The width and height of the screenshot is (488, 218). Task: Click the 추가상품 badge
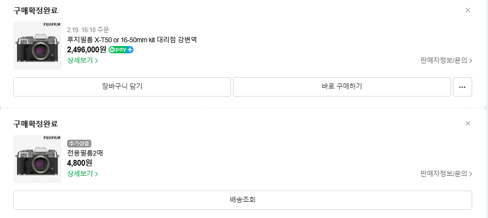(79, 143)
